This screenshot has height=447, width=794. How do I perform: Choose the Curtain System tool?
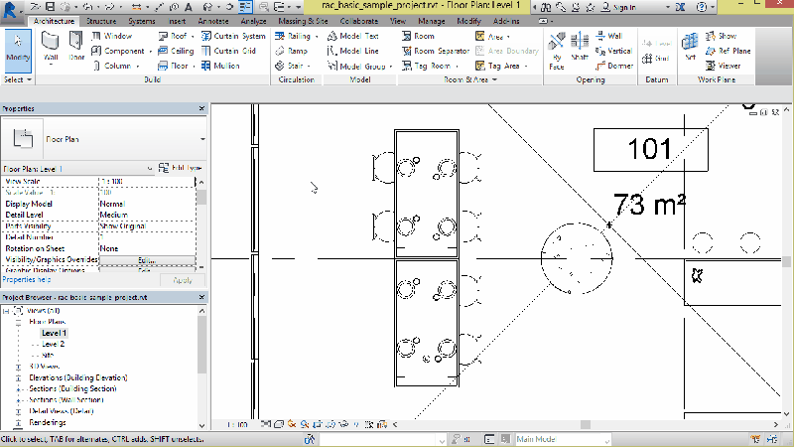click(x=233, y=36)
